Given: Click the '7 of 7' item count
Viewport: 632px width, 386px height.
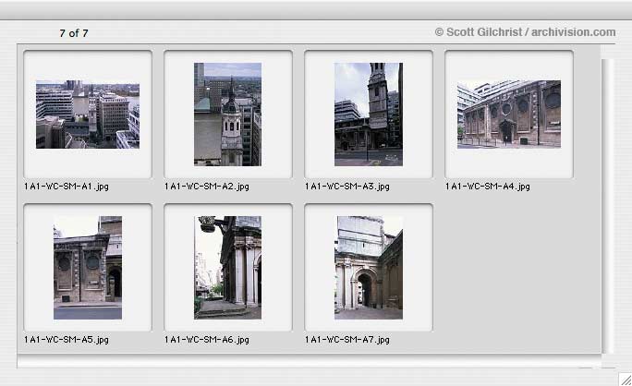Looking at the screenshot, I should pos(74,33).
